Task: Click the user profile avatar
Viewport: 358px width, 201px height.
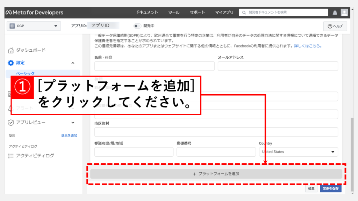Action: (x=344, y=13)
